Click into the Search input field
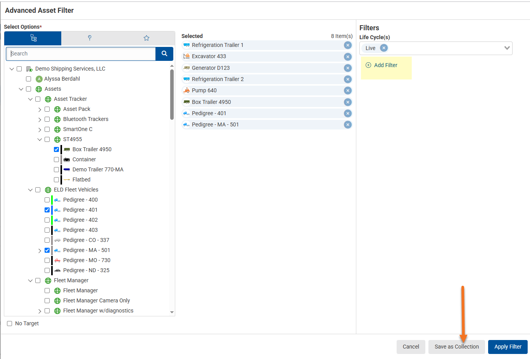 (x=81, y=54)
